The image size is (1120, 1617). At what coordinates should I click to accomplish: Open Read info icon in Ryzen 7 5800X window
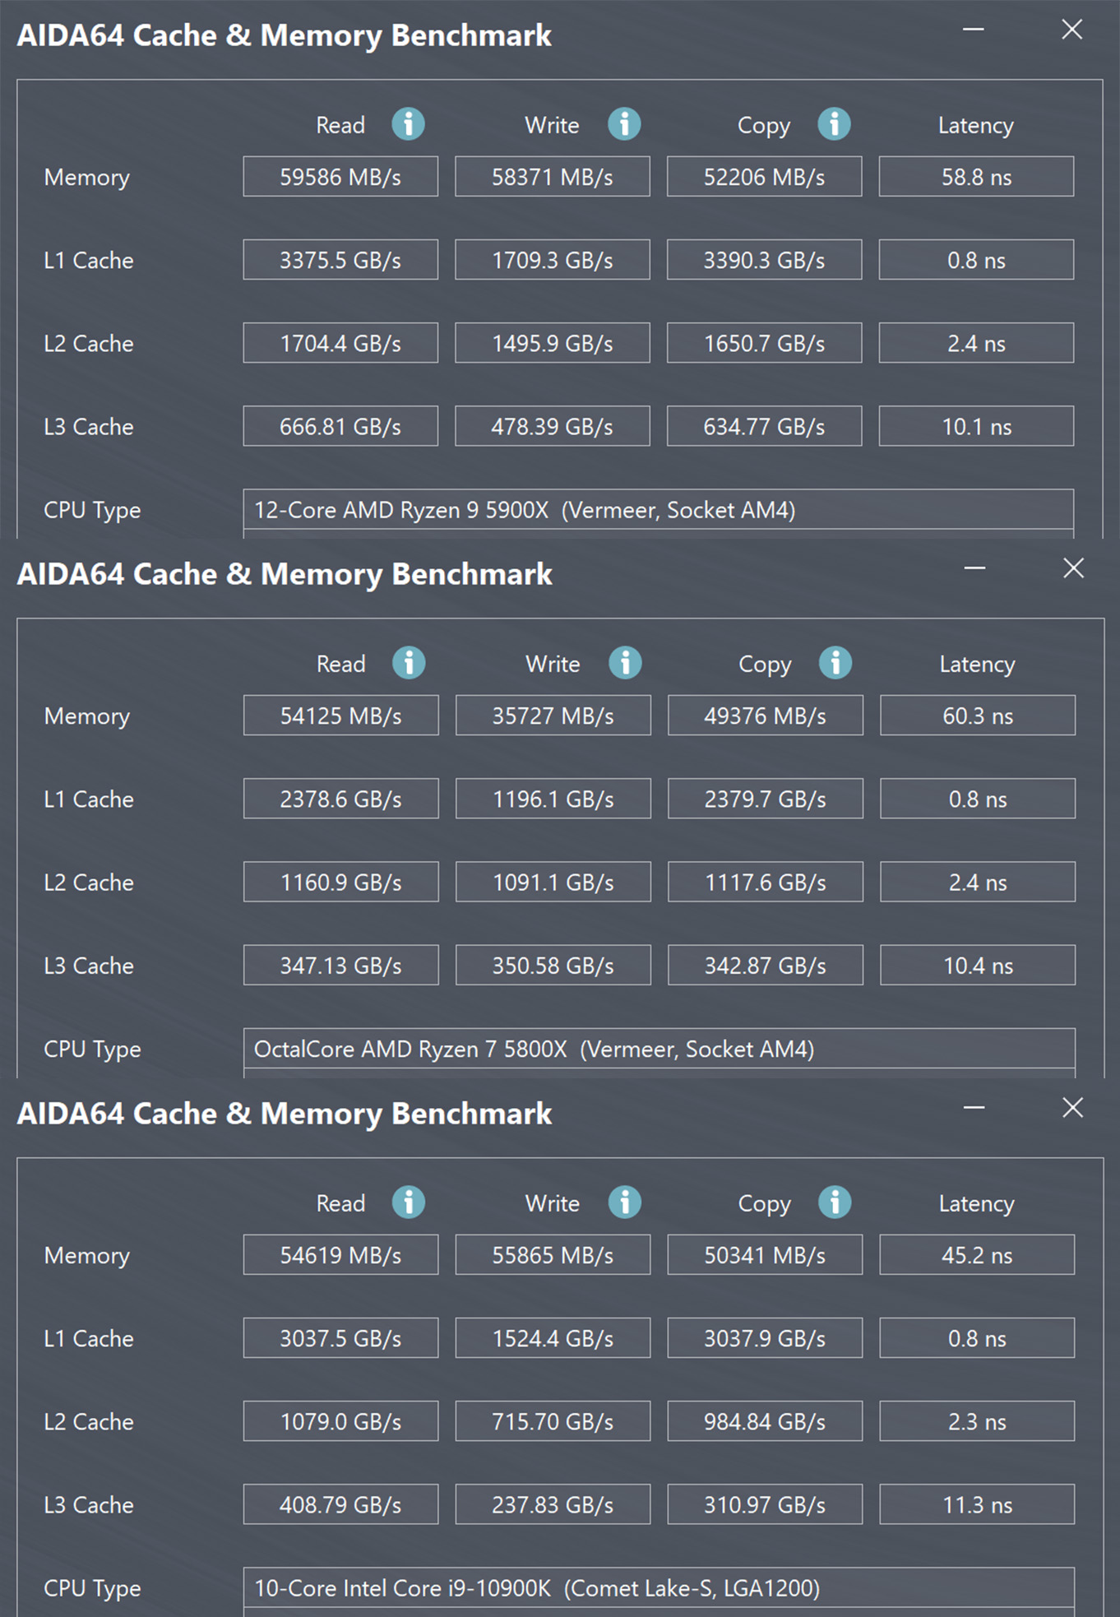409,663
